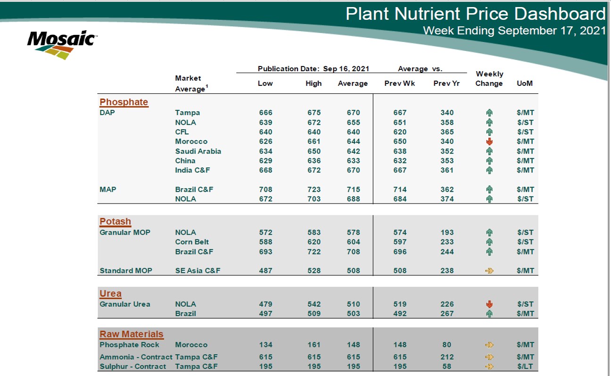Select the MAP NOLA weekly change arrow

(489, 199)
